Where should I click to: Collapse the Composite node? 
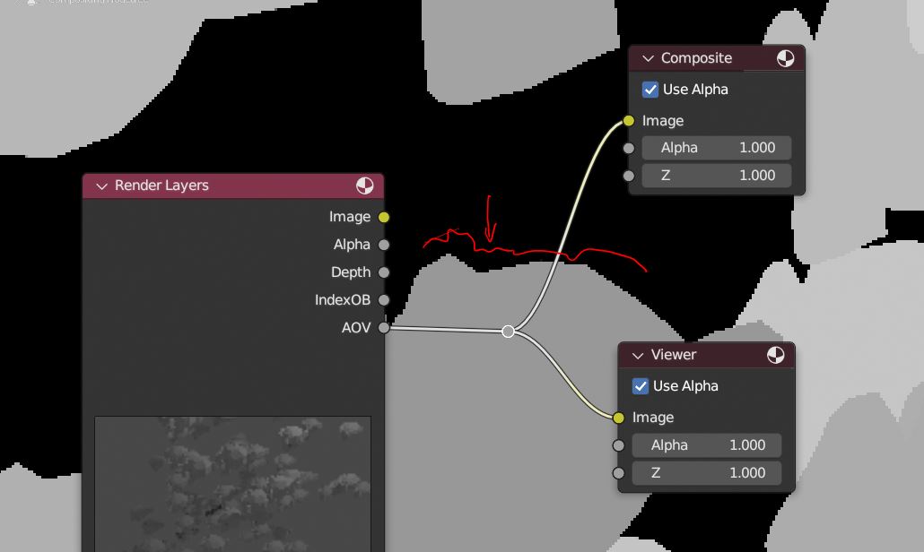point(647,58)
